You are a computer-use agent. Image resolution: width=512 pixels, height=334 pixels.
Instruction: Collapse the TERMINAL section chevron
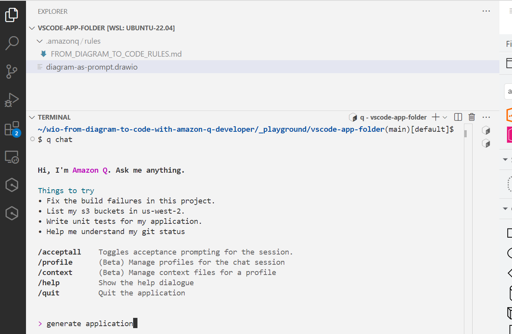pyautogui.click(x=32, y=117)
